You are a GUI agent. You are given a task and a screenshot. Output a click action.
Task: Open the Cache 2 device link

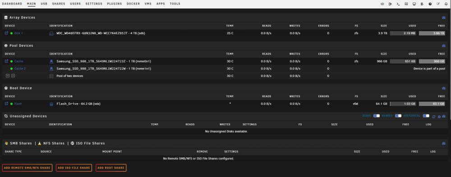click(20, 69)
